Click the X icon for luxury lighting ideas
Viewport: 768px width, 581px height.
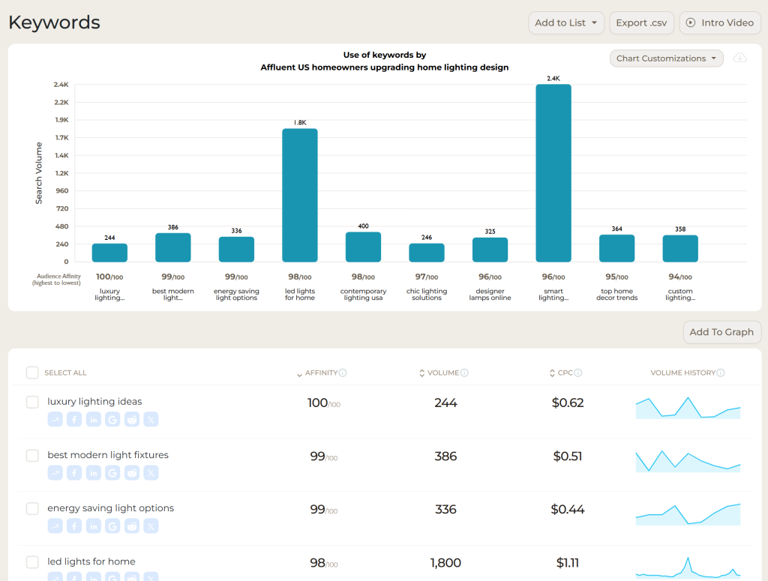tap(151, 419)
